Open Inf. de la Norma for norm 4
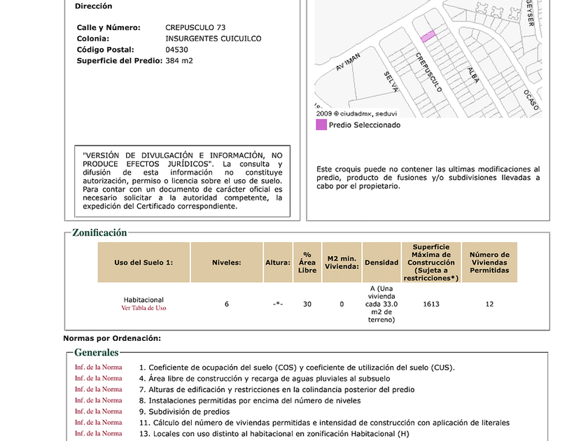This screenshot has height=441, width=588. coord(98,378)
